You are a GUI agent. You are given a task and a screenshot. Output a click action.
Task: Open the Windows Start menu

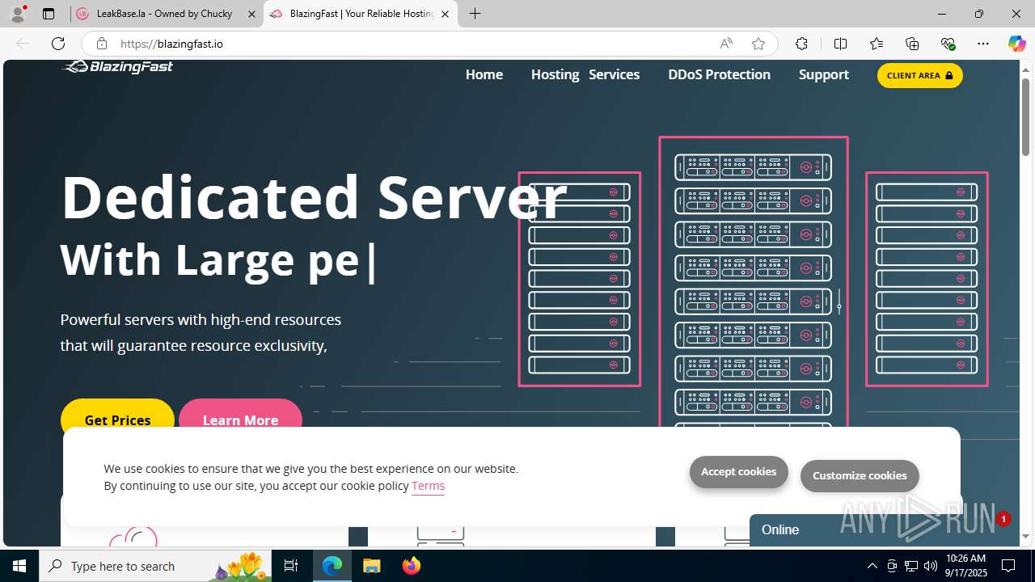coord(19,566)
